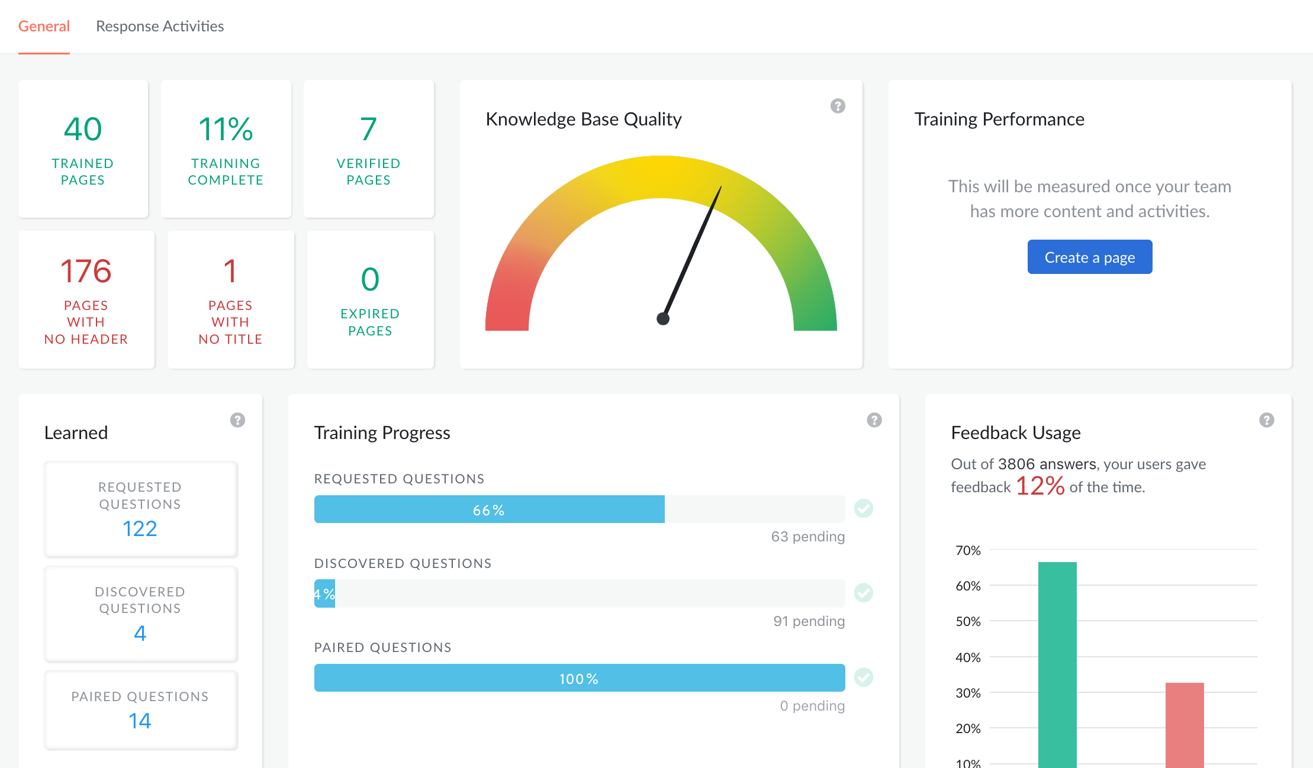This screenshot has width=1313, height=768.
Task: Click the Paired Questions 14 learned box
Action: (140, 710)
